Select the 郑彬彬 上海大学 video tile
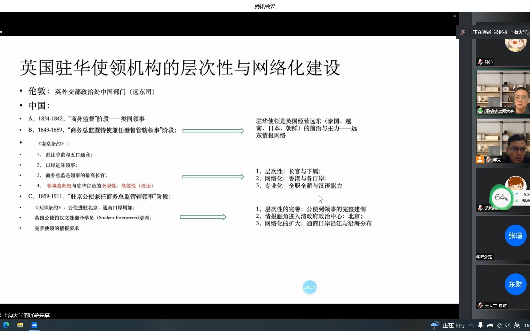Screen dimensions: 530x331 (503, 93)
